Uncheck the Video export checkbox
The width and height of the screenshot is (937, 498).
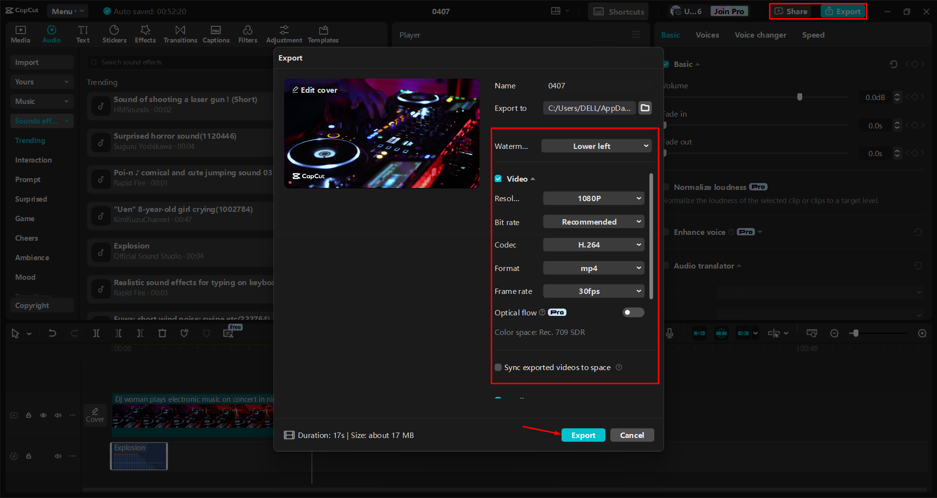[498, 179]
